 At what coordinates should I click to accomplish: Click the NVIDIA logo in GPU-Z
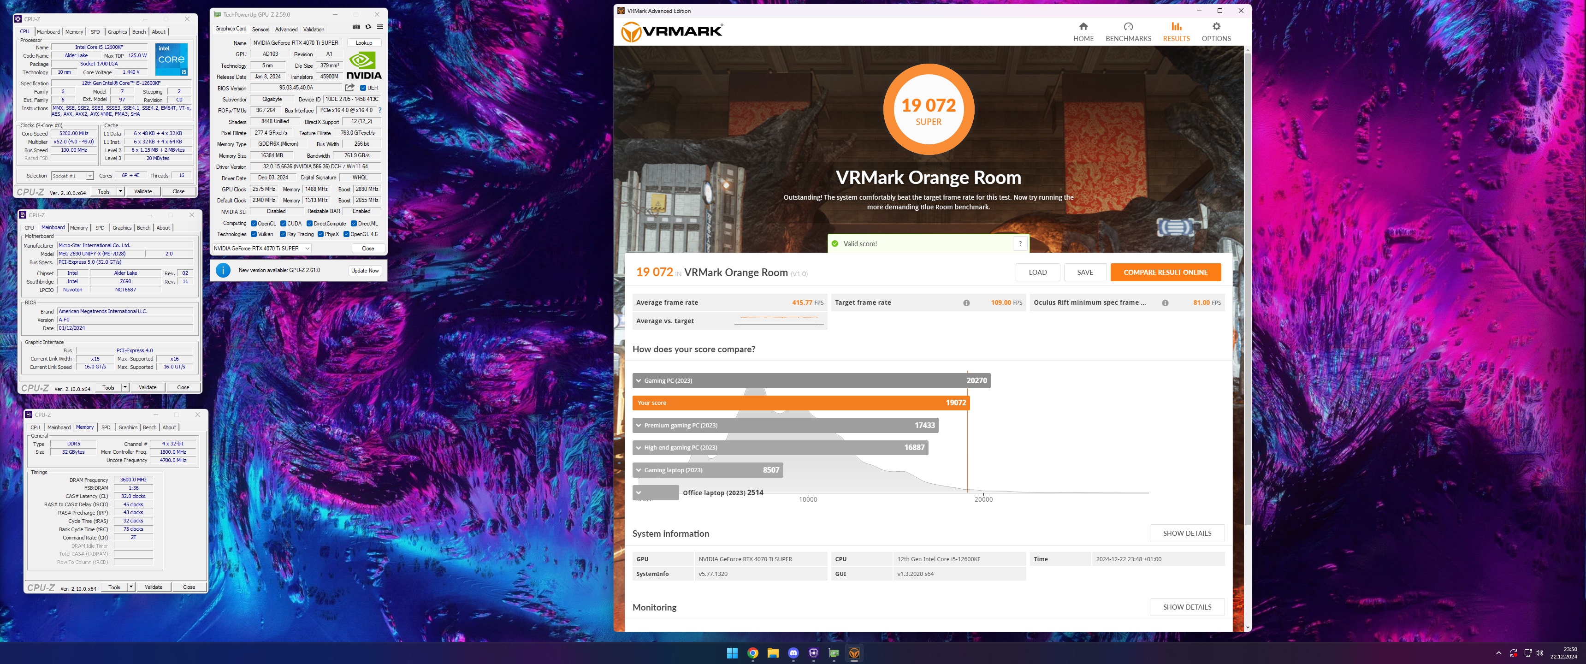[x=364, y=66]
